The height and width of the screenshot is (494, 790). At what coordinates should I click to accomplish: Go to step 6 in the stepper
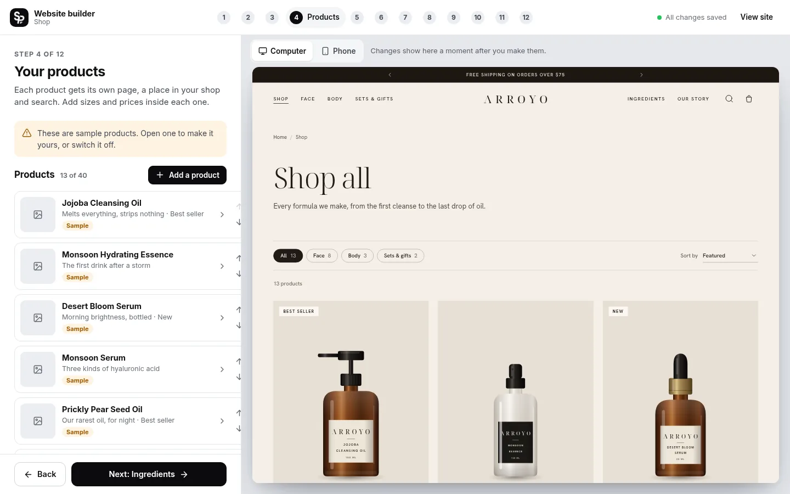click(x=381, y=18)
